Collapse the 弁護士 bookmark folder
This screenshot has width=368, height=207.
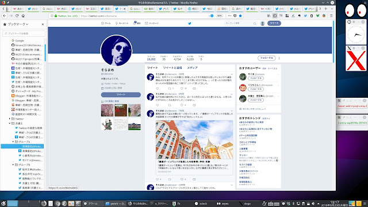pos(10,123)
